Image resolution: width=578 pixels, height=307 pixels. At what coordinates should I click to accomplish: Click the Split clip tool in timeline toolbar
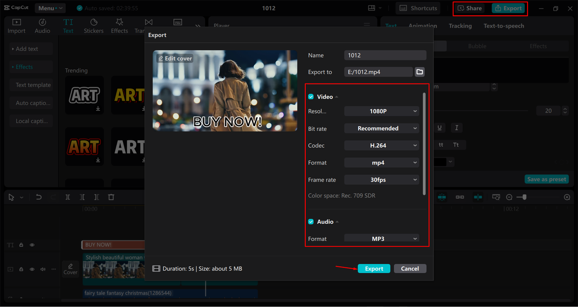pyautogui.click(x=68, y=197)
